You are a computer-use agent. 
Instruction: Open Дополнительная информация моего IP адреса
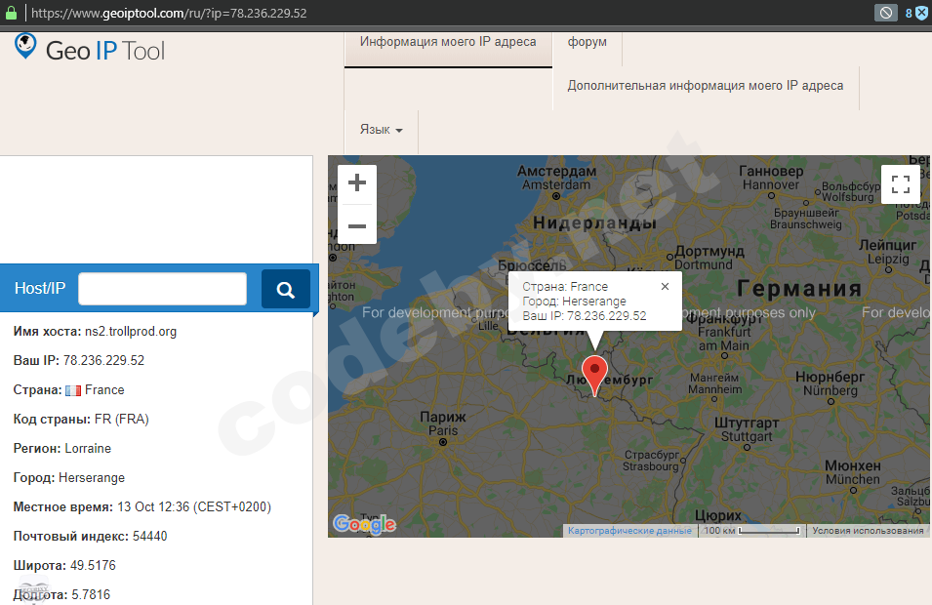pyautogui.click(x=705, y=86)
